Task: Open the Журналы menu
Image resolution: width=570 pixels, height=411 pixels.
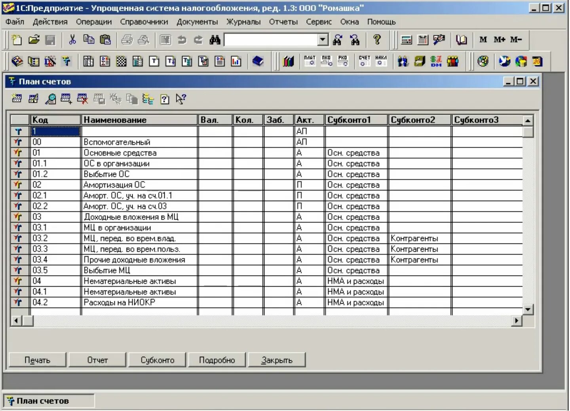Action: coord(243,22)
